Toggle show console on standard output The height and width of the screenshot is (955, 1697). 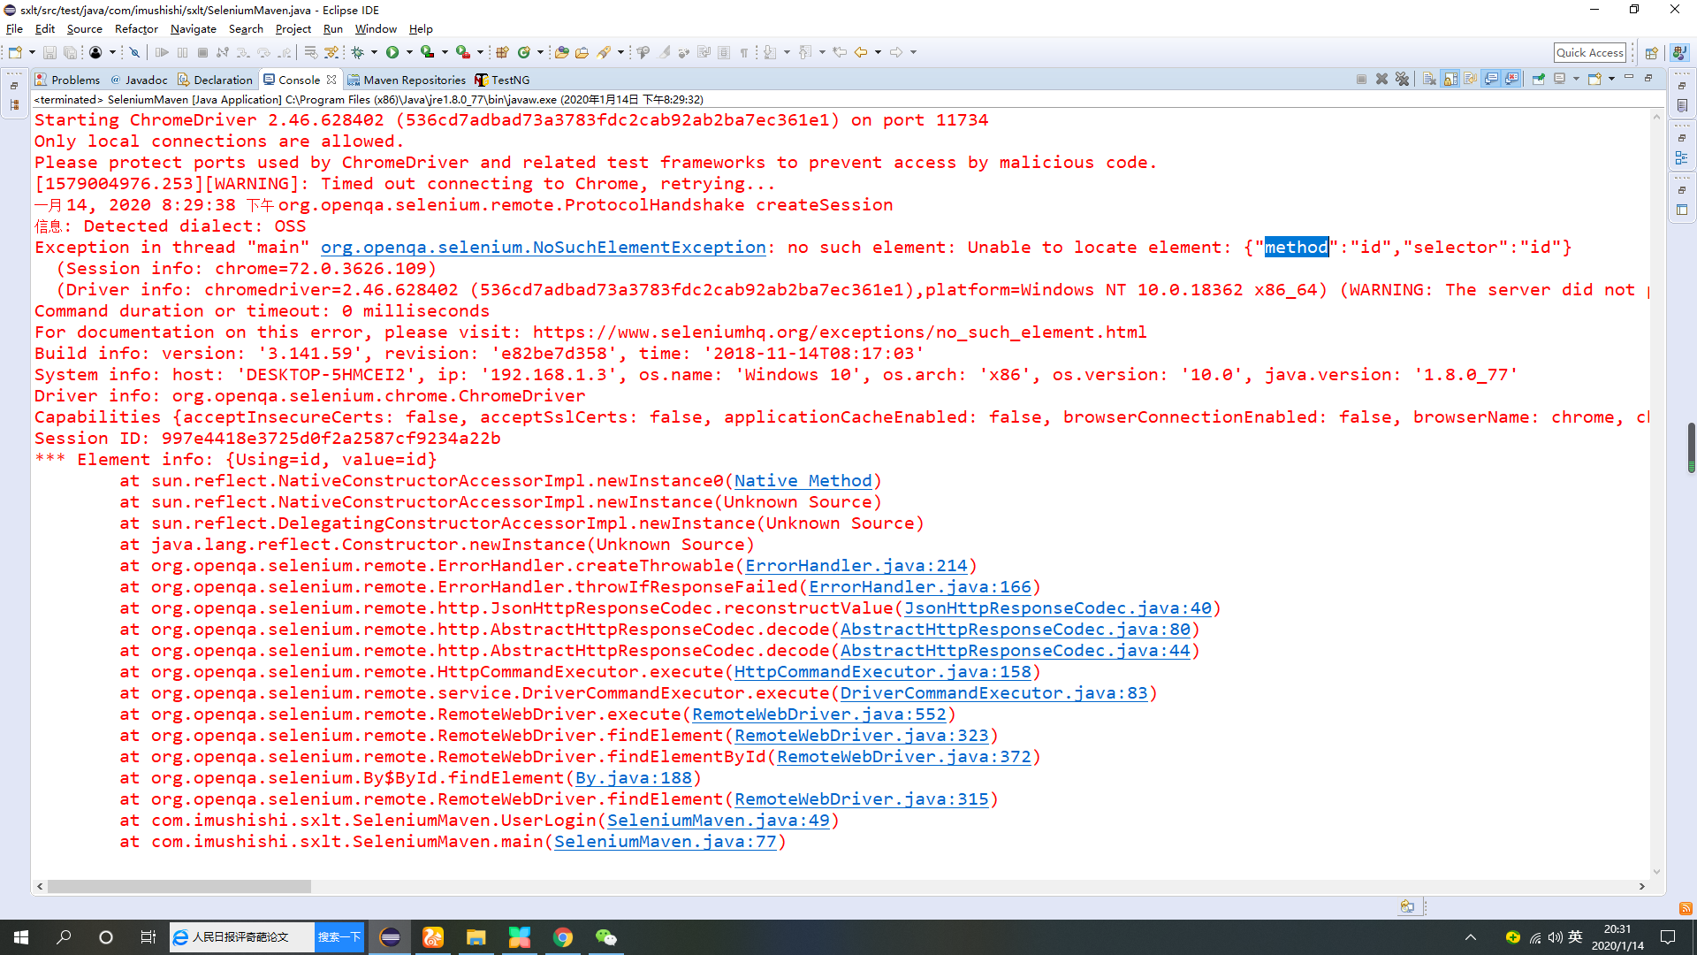1491,80
